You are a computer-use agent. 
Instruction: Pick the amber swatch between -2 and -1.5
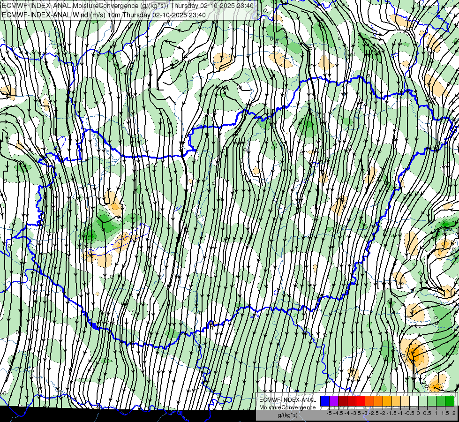387,401
